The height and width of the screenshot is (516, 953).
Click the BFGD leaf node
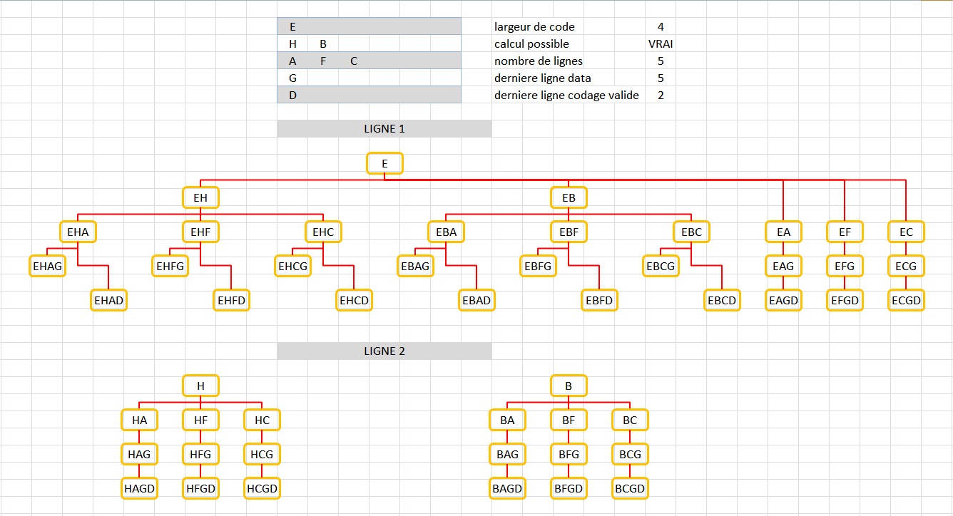coord(569,488)
